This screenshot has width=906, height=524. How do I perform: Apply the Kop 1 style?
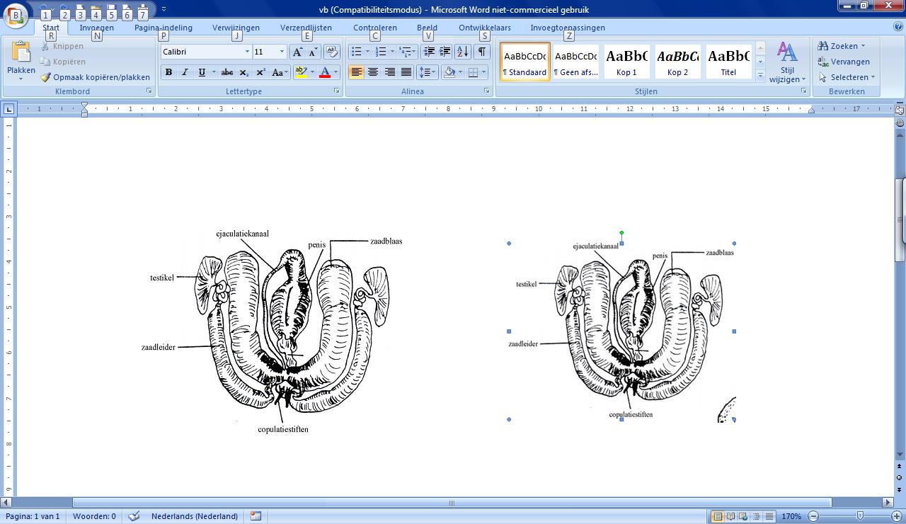[626, 62]
